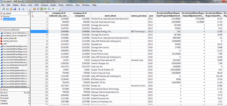Click the 'Excluded' label in Rows panel
Viewport: 227px width, 106px height.
click(x=4, y=98)
